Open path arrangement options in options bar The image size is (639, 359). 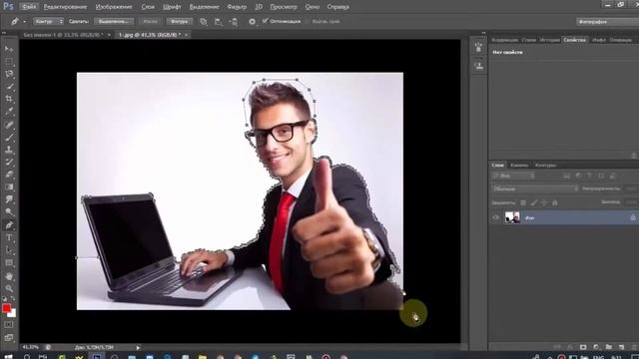234,22
